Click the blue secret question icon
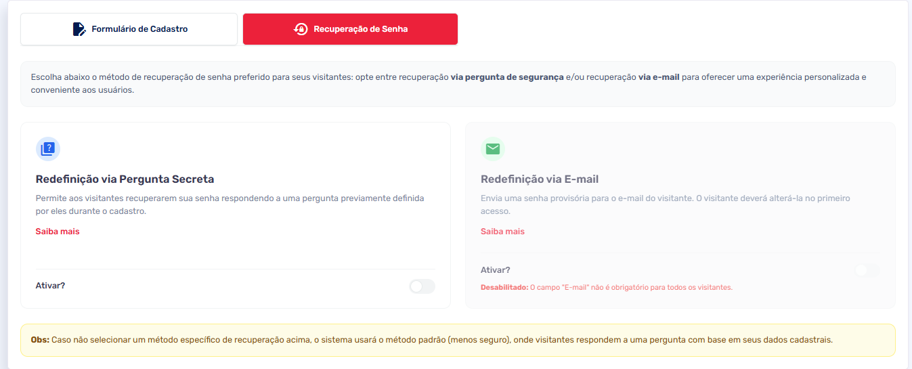Viewport: 912px width, 369px height. coord(47,148)
